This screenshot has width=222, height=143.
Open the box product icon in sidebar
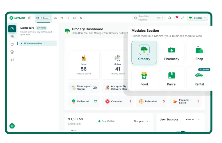(x=12, y=44)
